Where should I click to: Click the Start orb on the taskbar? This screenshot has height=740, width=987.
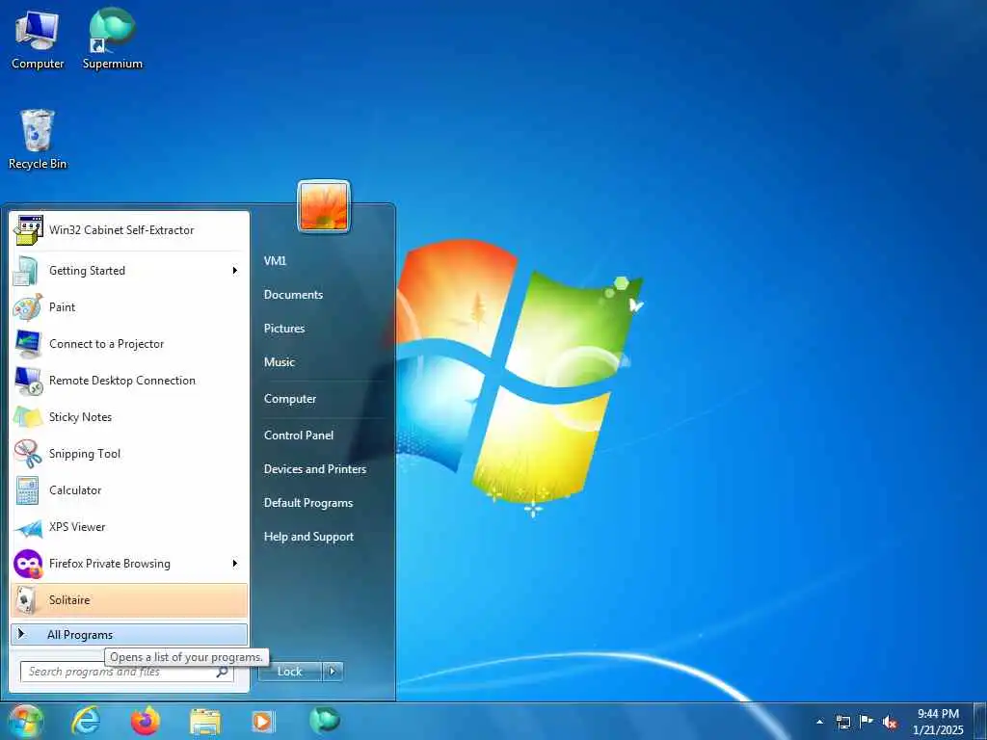tap(25, 721)
